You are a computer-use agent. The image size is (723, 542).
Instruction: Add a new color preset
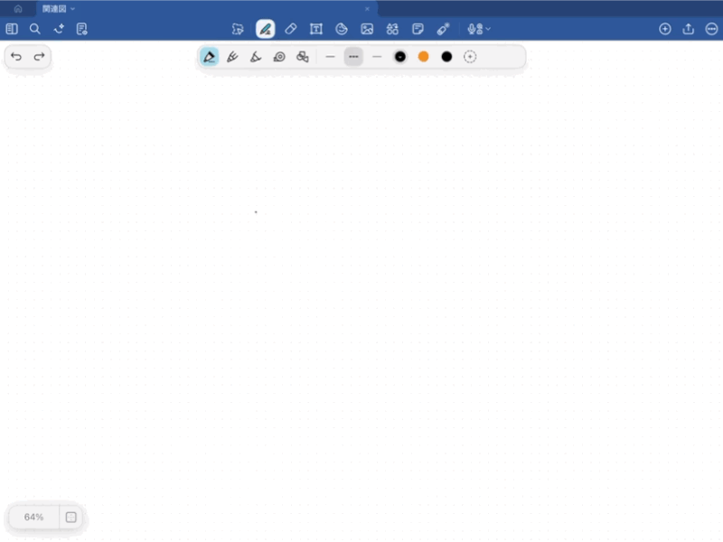pos(470,57)
